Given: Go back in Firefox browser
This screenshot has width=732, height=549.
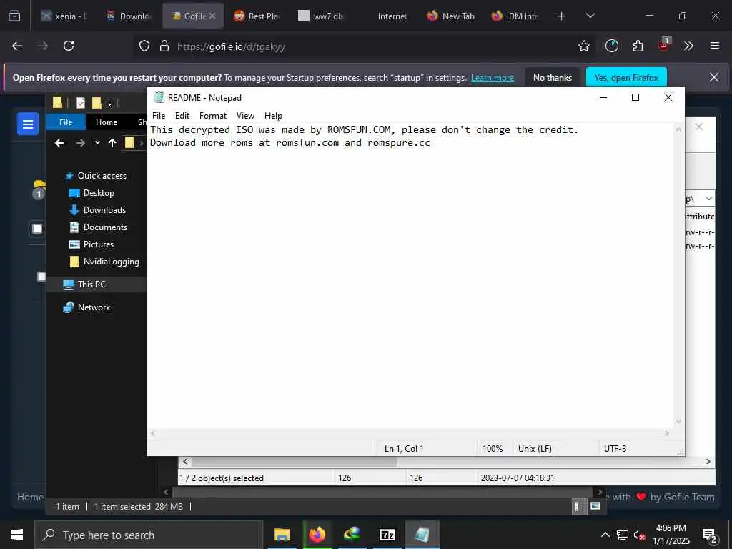Looking at the screenshot, I should click(17, 46).
